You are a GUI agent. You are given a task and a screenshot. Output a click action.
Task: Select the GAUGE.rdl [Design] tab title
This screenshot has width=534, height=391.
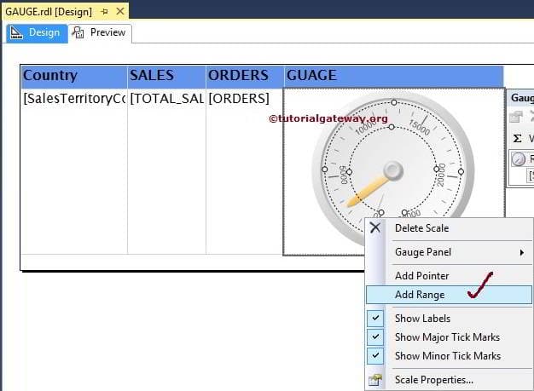[x=49, y=12]
